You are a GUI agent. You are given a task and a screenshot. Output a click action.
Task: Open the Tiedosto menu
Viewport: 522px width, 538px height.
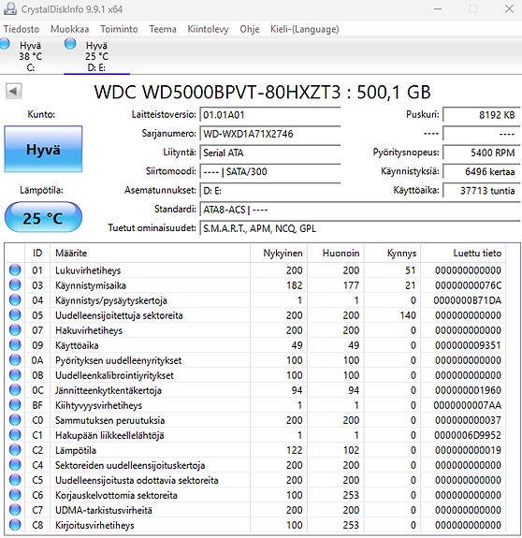22,29
